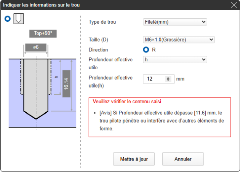This screenshot has height=172, width=240.
Task: Increase depth with stepper up arrow
Action: coord(168,78)
